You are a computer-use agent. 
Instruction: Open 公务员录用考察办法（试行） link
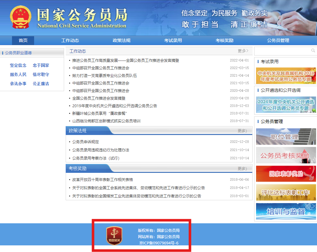(x=96, y=158)
